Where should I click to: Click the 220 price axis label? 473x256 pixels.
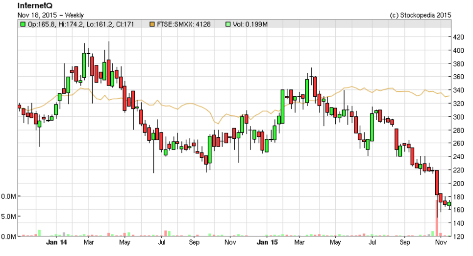(x=458, y=170)
